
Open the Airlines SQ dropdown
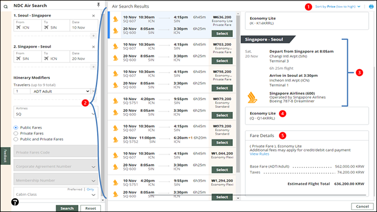(x=55, y=112)
